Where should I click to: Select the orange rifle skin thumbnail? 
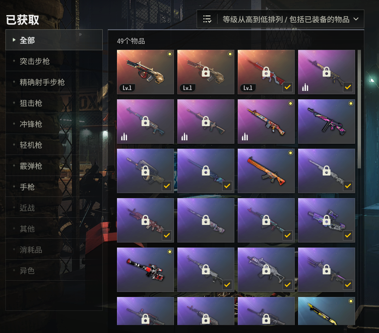pos(266,171)
